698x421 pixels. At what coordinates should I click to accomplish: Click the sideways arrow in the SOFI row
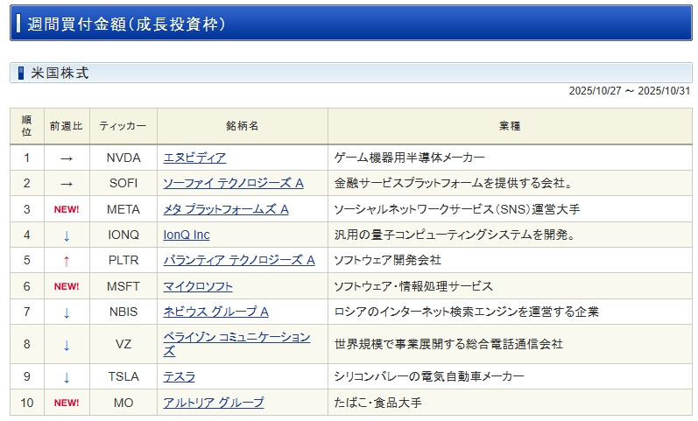tap(67, 184)
